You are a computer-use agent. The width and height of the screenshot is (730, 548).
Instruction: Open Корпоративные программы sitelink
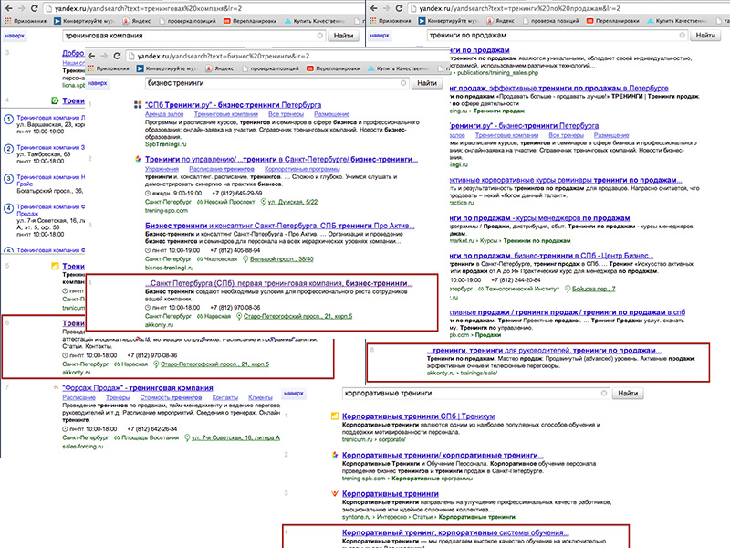(x=302, y=169)
